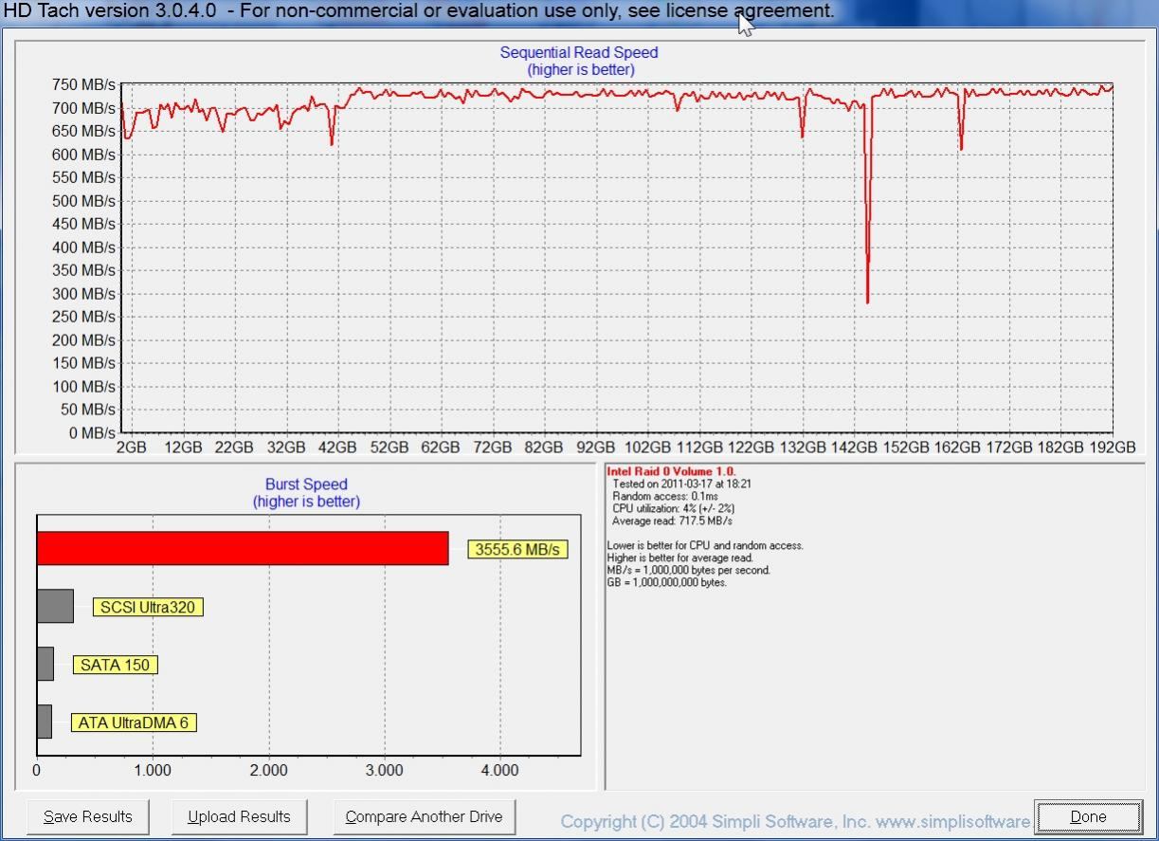Select the gray SATA 150 bar

[45, 664]
